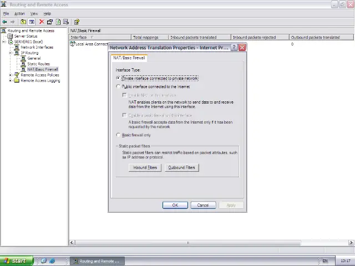The width and height of the screenshot is (355, 266).
Task: Click the Remote Access Logging folder icon
Action: tap(17, 80)
